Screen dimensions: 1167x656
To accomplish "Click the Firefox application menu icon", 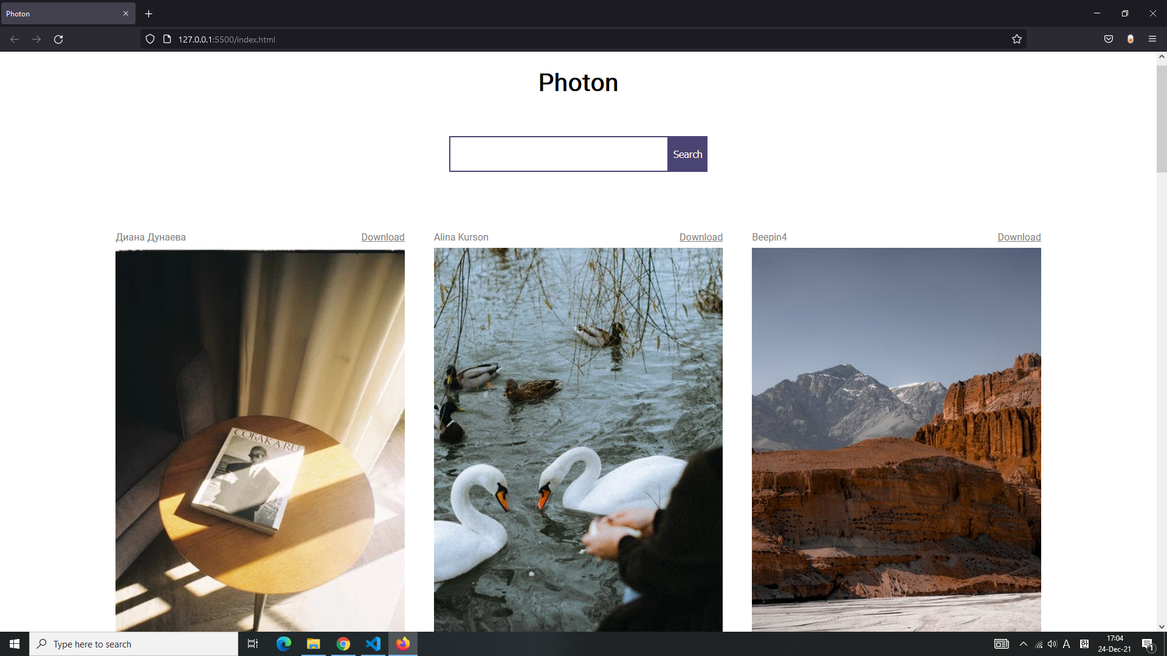I will tap(1152, 39).
